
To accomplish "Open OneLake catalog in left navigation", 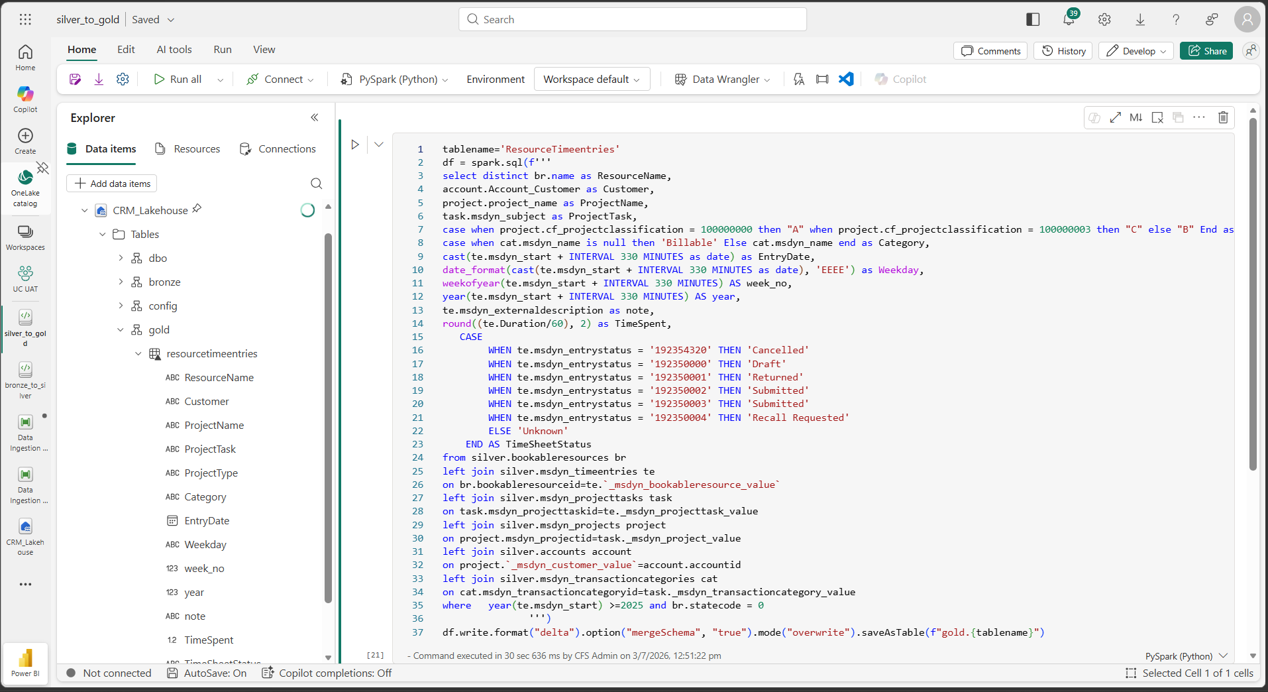I will [25, 188].
